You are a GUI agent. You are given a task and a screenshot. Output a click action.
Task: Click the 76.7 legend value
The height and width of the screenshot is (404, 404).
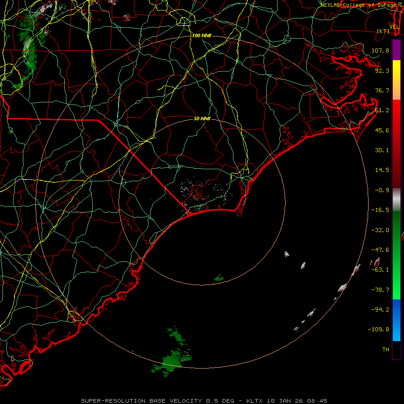tap(382, 90)
